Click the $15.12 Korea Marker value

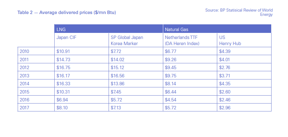[x=117, y=68]
